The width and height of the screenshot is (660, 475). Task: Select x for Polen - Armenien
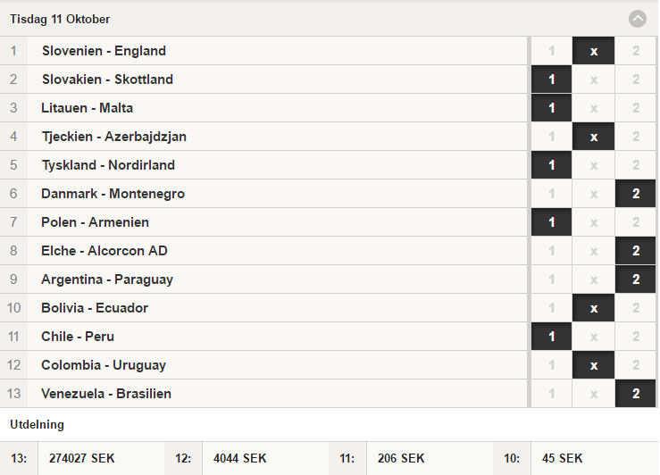click(x=594, y=222)
